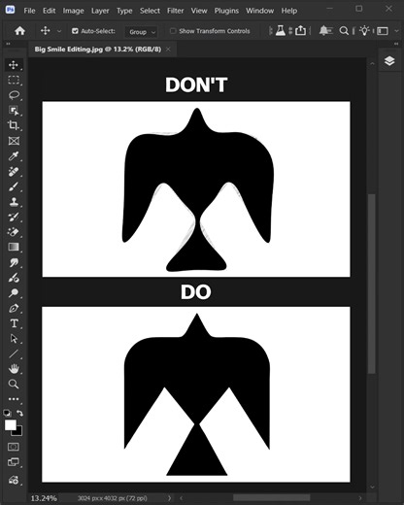Select the Gradient tool
The height and width of the screenshot is (505, 404).
coord(14,247)
